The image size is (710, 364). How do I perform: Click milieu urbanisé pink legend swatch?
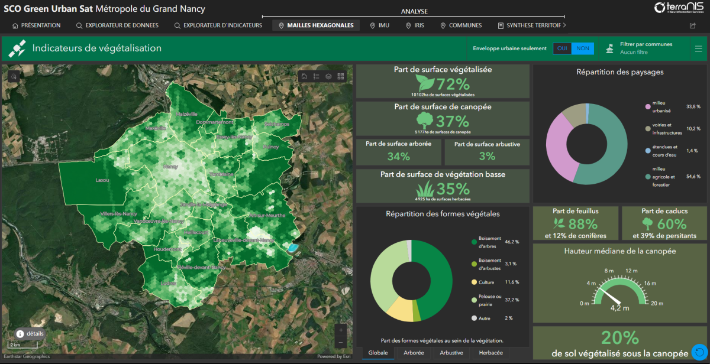coord(648,107)
